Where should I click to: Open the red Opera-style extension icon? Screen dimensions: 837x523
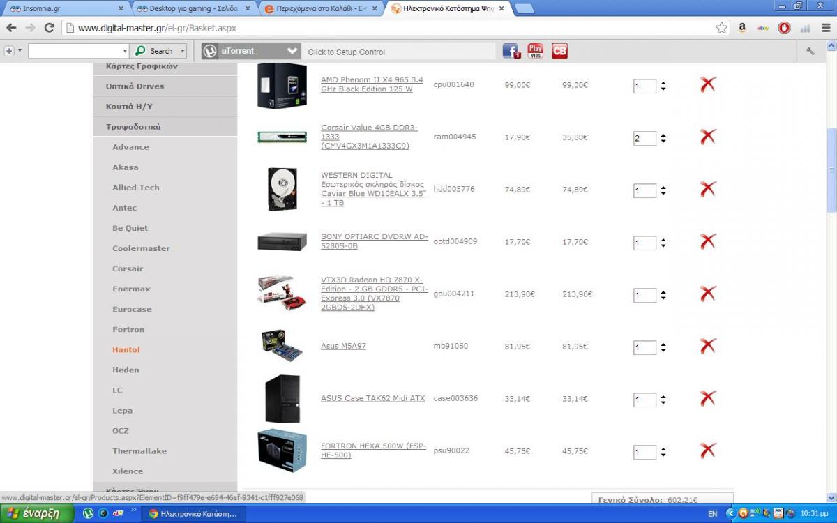[x=784, y=28]
